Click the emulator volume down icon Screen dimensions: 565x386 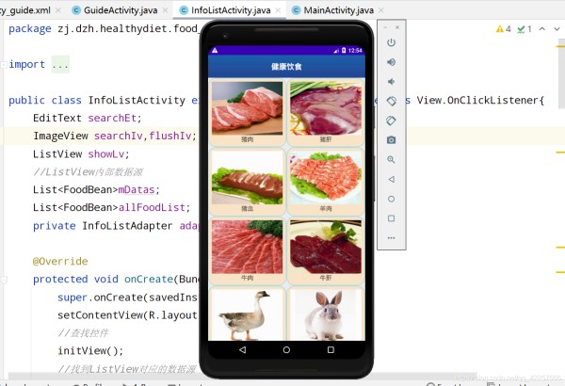coord(392,82)
